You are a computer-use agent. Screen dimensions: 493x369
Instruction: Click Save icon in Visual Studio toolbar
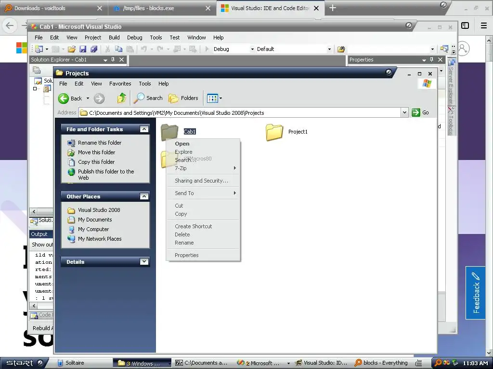tap(83, 49)
